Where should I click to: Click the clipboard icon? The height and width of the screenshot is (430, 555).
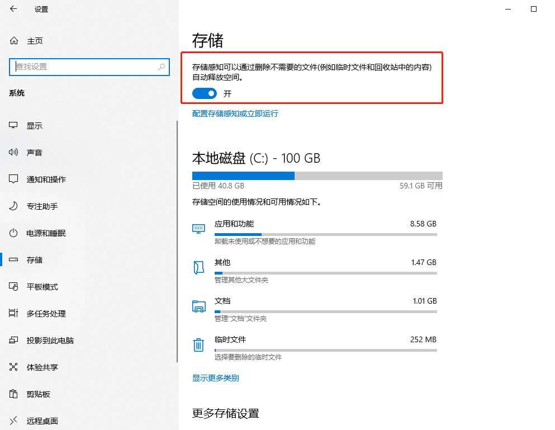coord(13,394)
